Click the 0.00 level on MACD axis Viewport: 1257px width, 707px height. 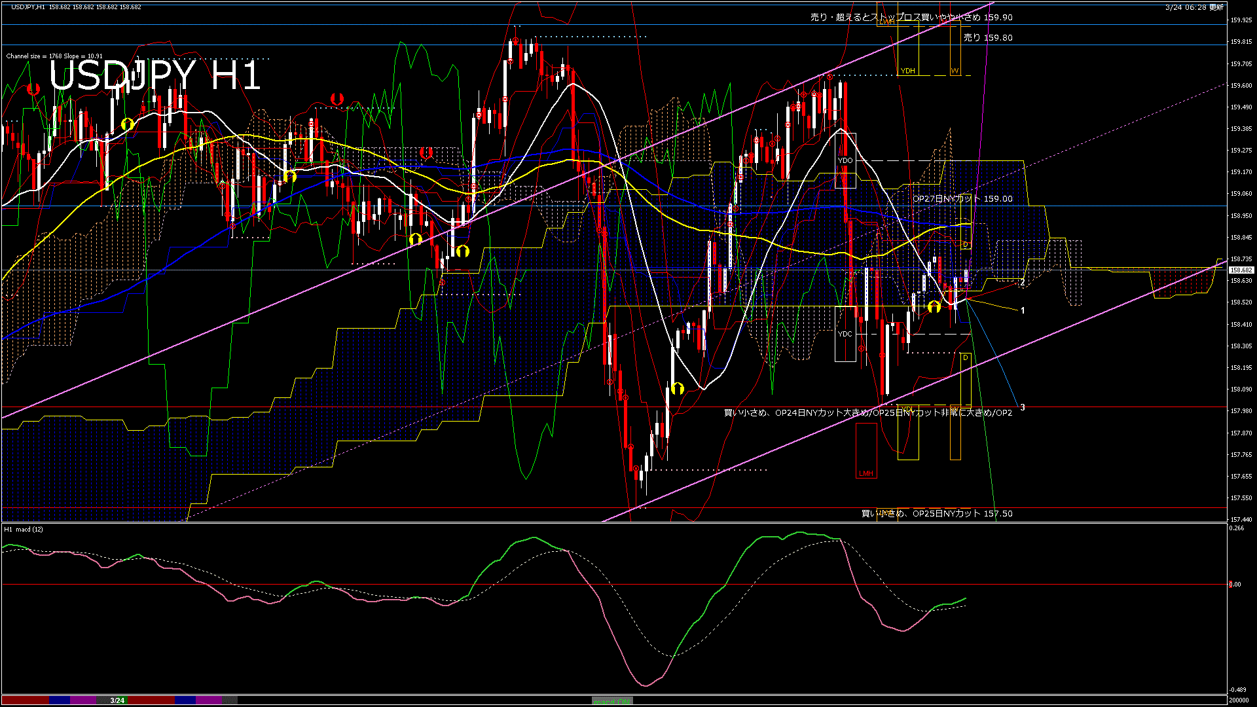[x=1235, y=585]
